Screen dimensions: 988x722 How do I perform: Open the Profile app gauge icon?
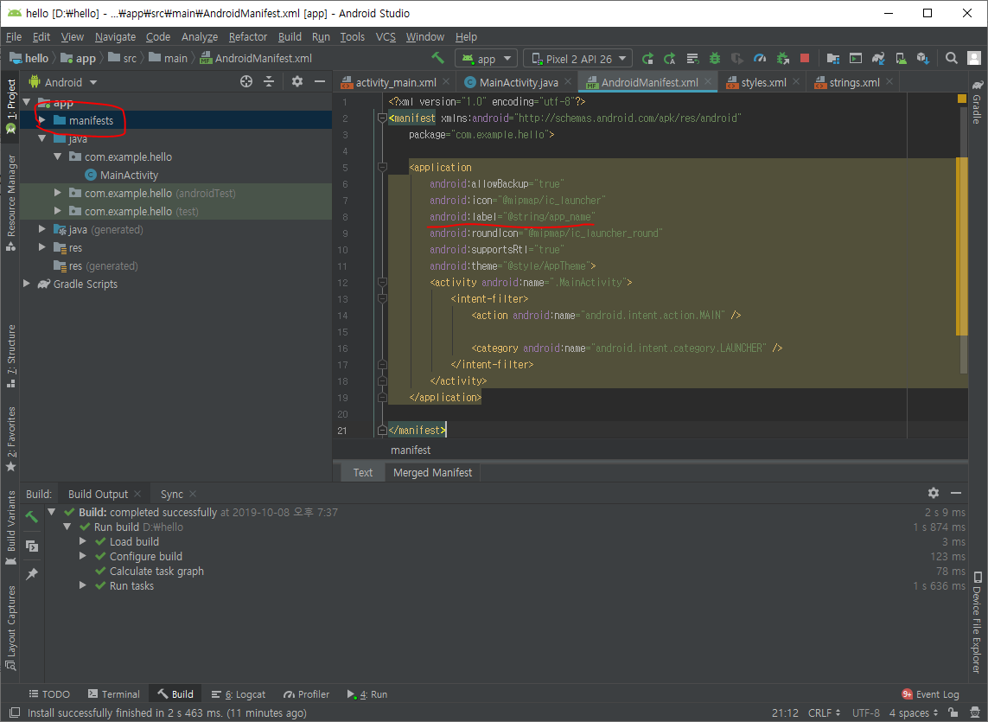(760, 59)
